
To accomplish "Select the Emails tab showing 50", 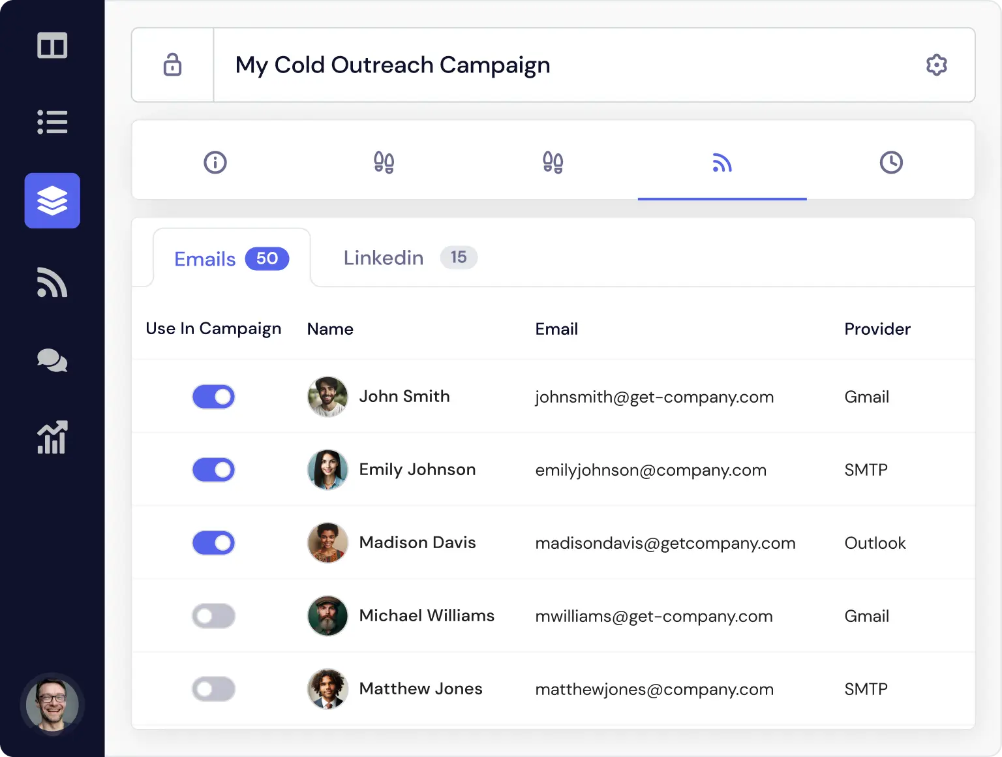I will point(230,258).
